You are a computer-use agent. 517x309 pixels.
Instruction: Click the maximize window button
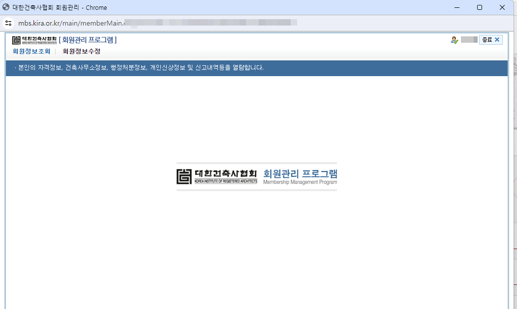[x=479, y=7]
